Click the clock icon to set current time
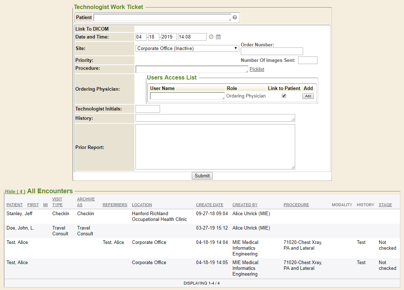The height and width of the screenshot is (290, 404). [211, 37]
